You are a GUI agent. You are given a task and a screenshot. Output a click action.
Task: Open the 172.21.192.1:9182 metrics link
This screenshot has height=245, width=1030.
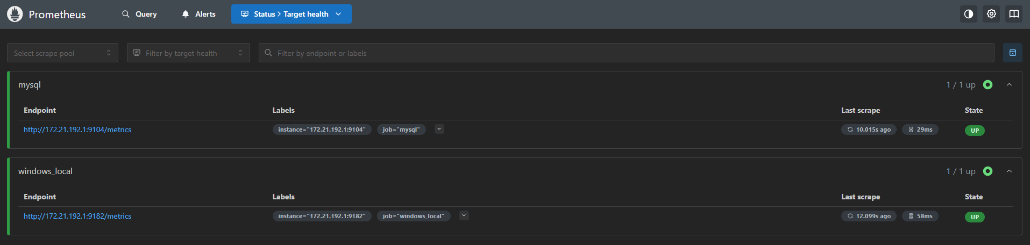tap(77, 216)
